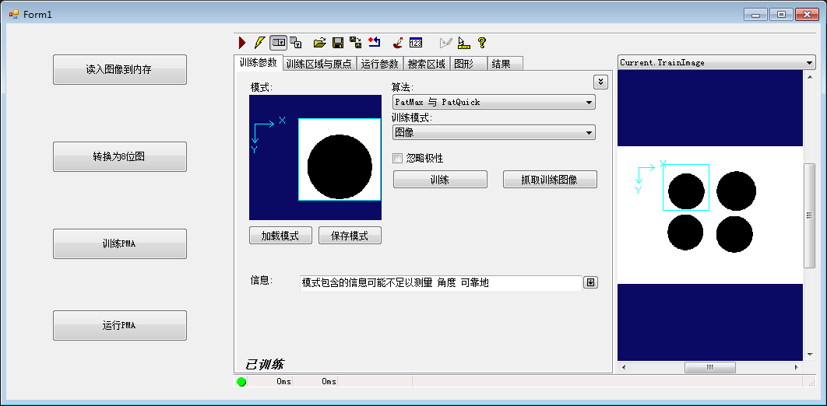Click the 信息 message text field
Image resolution: width=827 pixels, height=406 pixels.
pos(440,282)
